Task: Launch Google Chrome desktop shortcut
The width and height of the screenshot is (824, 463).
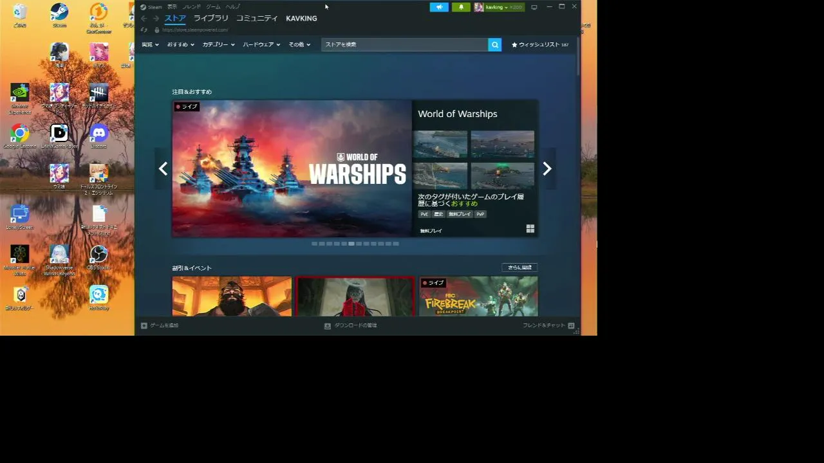Action: [20, 136]
